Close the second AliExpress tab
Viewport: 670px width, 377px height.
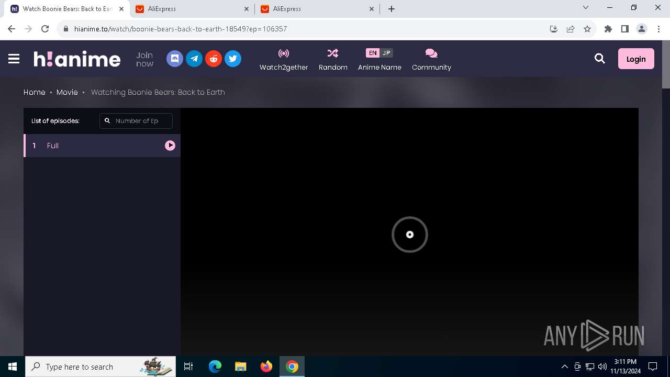point(372,9)
